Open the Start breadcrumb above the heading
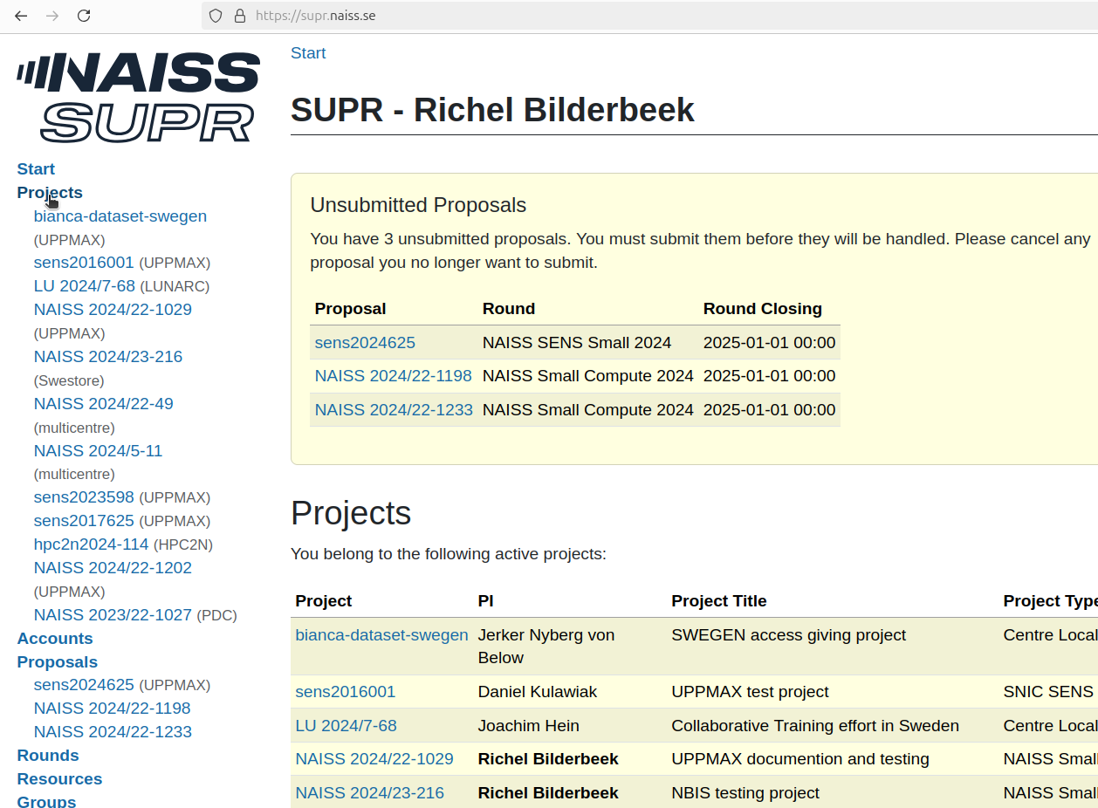 tap(307, 52)
